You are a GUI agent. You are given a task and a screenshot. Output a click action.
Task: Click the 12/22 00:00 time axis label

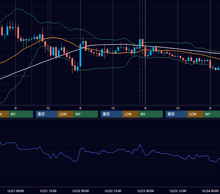pos(80,191)
